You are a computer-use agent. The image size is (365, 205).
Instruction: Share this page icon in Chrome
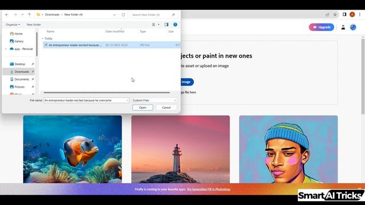pyautogui.click(x=327, y=15)
